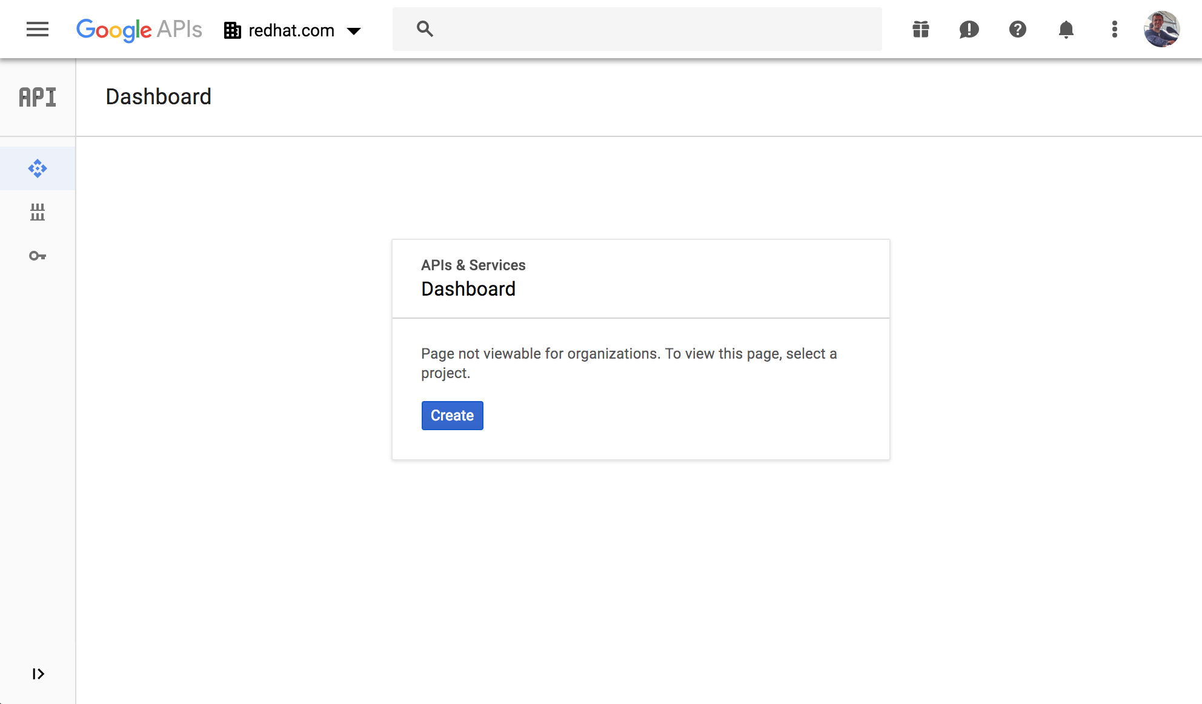Click the APIs & Services card title

[473, 265]
